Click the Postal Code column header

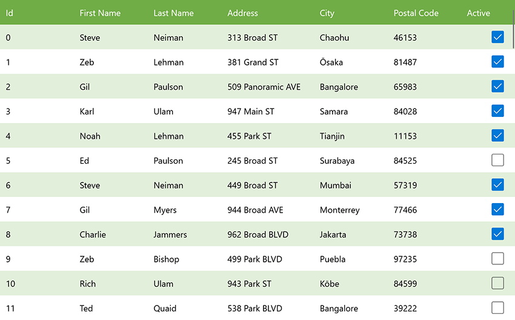(x=416, y=13)
